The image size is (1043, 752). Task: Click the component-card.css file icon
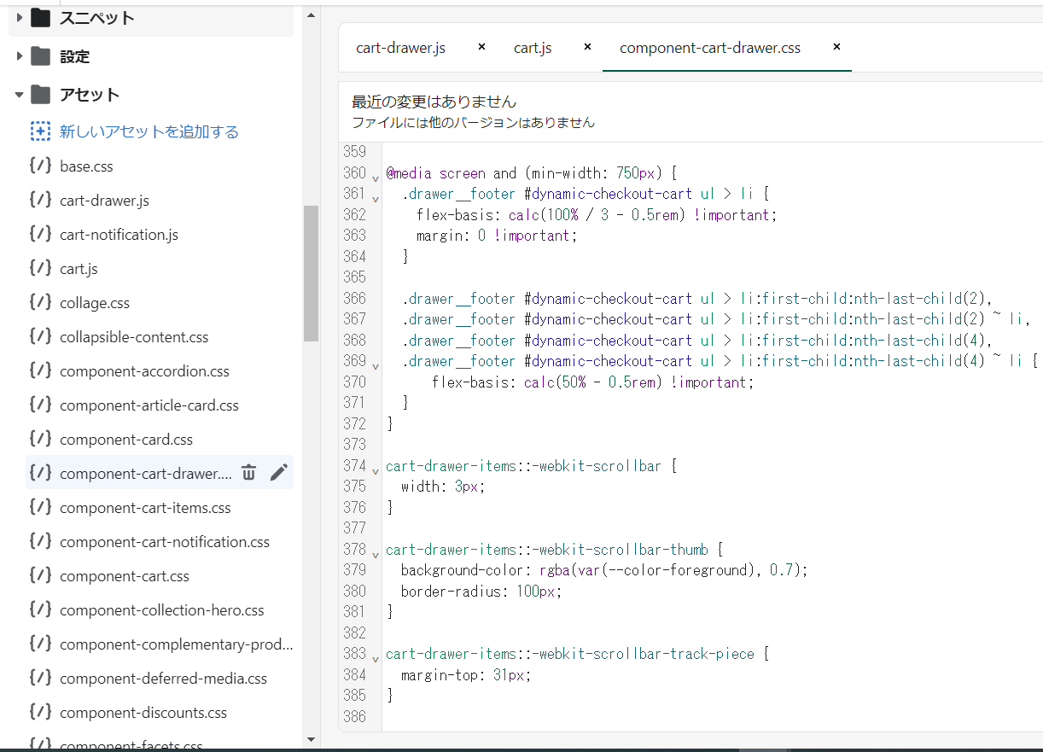click(40, 439)
